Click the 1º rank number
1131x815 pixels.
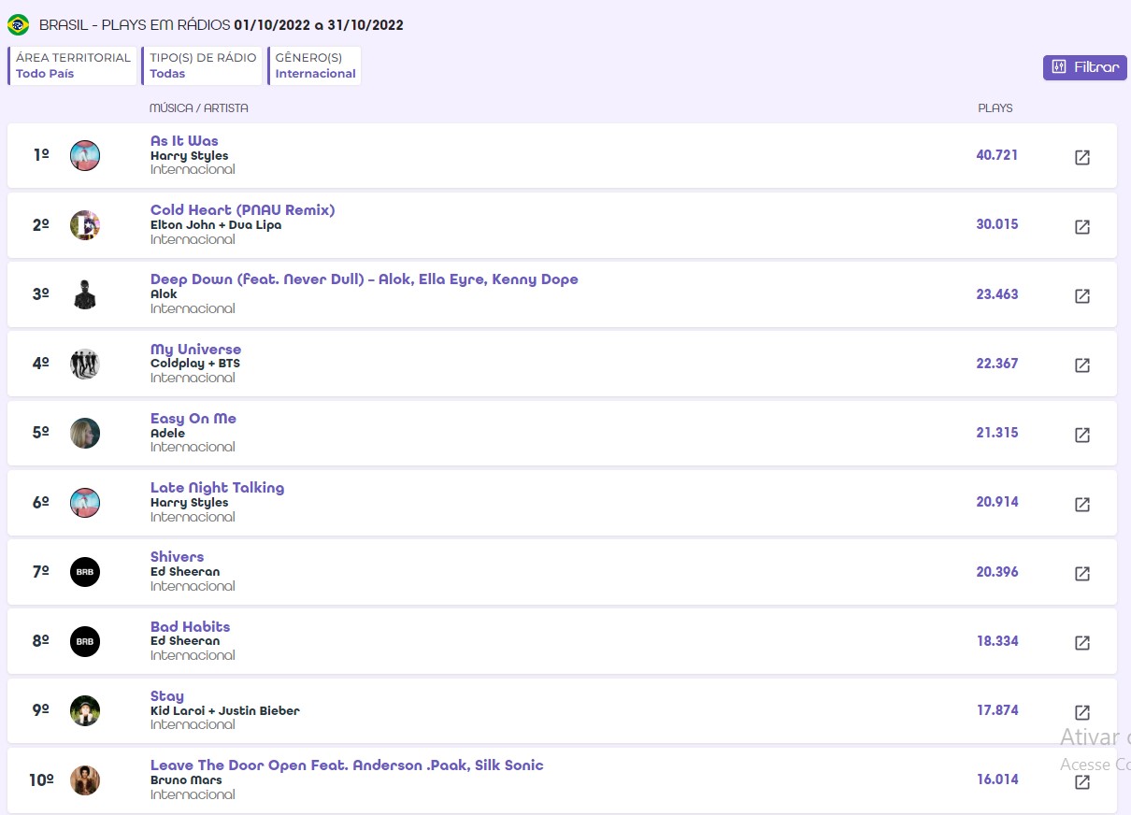41,155
